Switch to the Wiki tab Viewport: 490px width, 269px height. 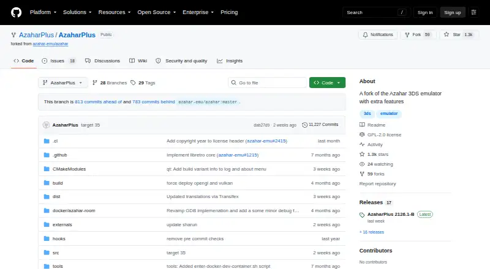(138, 61)
